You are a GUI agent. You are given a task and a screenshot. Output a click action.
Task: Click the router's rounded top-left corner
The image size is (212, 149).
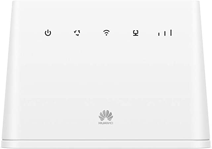14,3
